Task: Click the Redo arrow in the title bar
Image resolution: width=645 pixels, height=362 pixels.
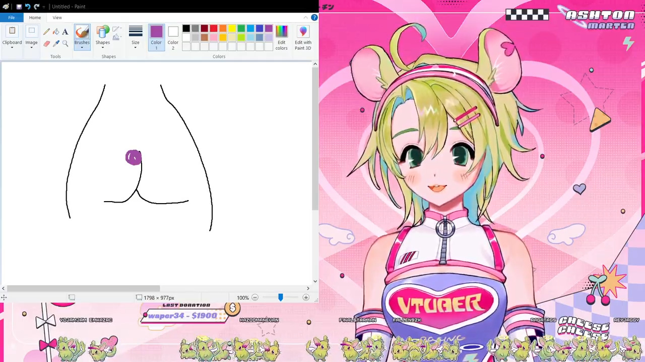Action: 36,7
